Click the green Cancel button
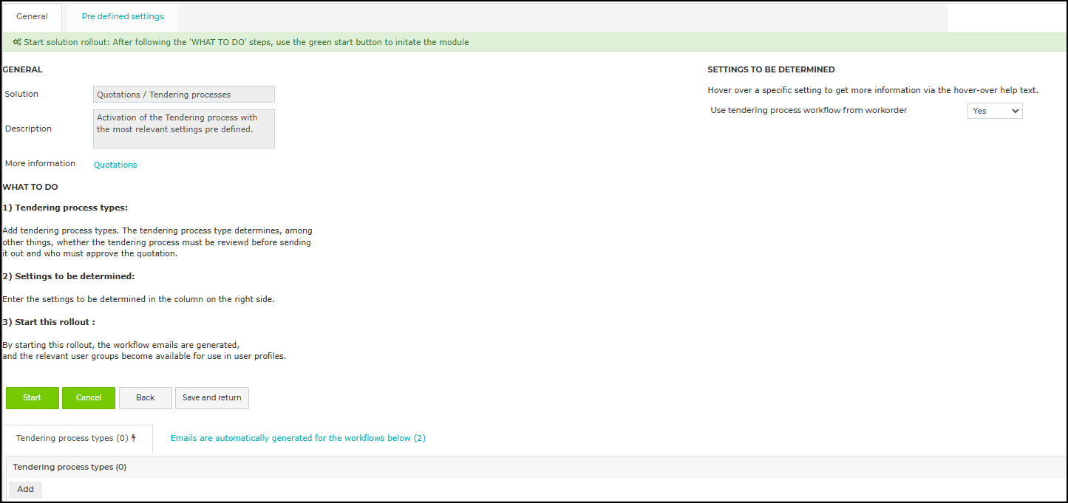The height and width of the screenshot is (503, 1068). [89, 398]
